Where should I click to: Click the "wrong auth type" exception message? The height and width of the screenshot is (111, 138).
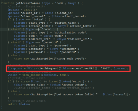[x=69, y=59]
